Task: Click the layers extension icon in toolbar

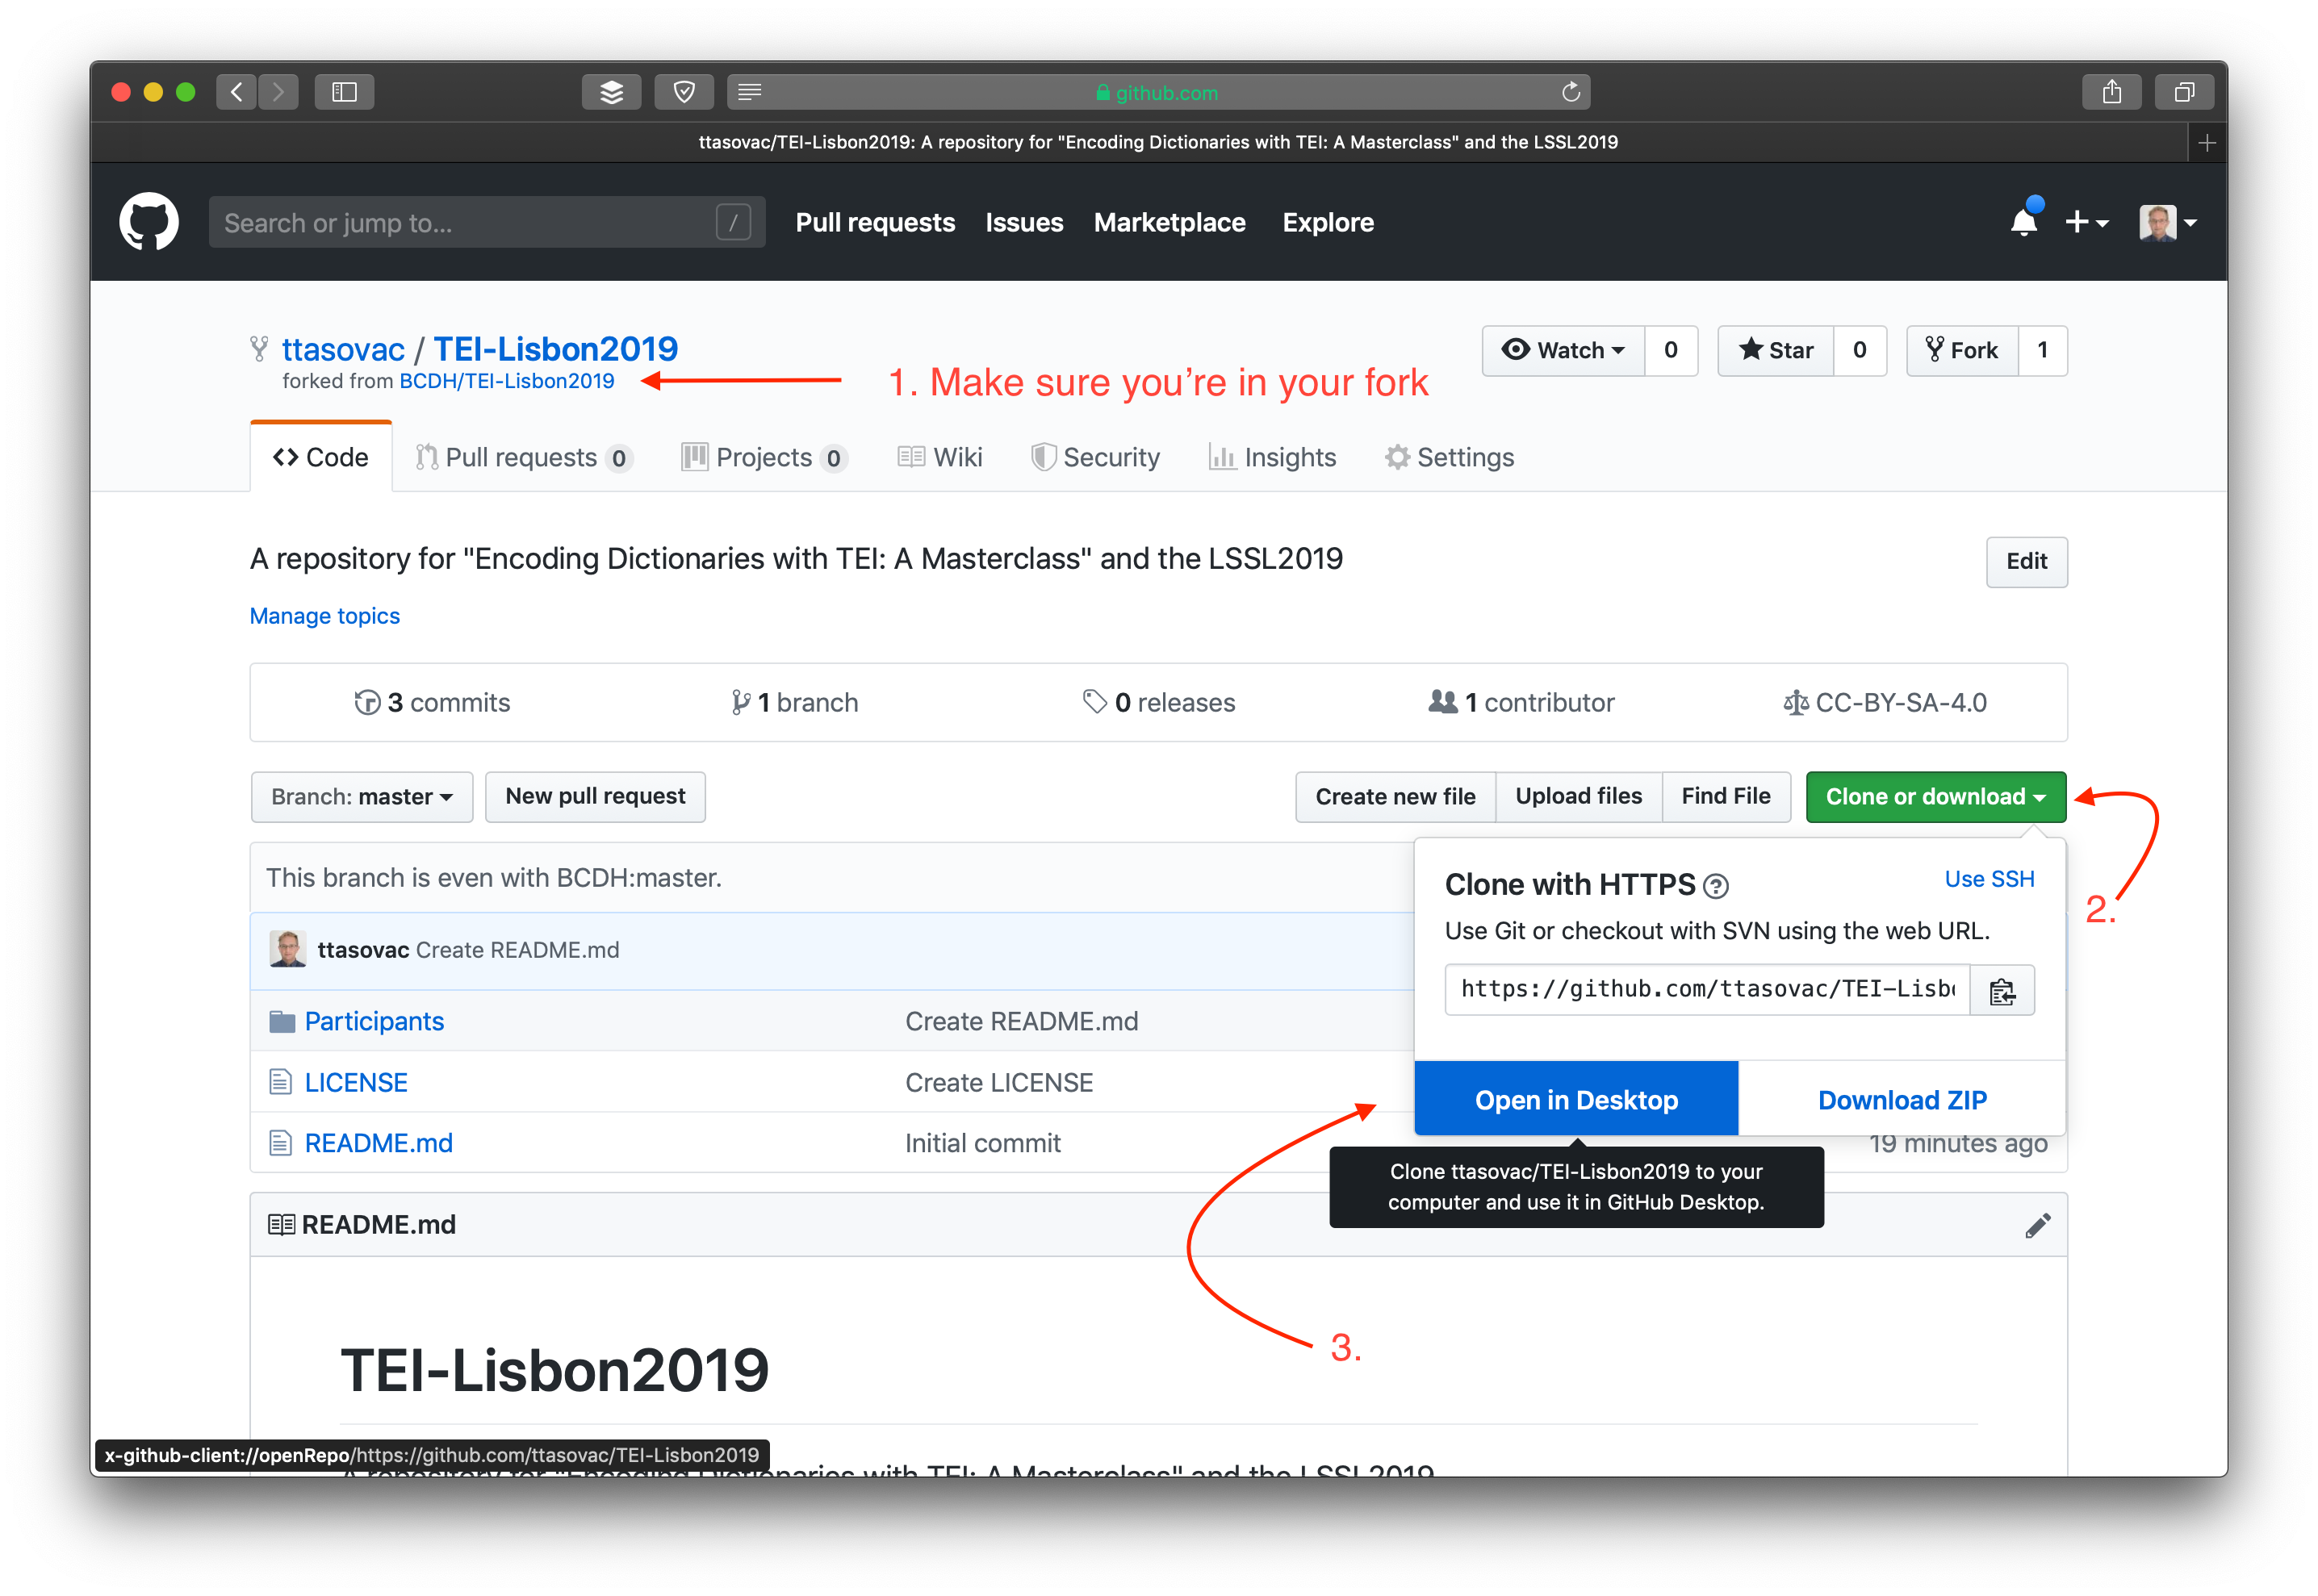Action: 611,92
